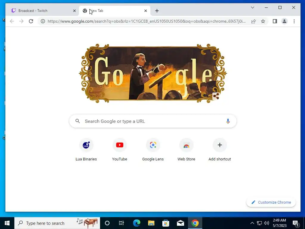Click the Customize Chrome button

click(x=271, y=202)
